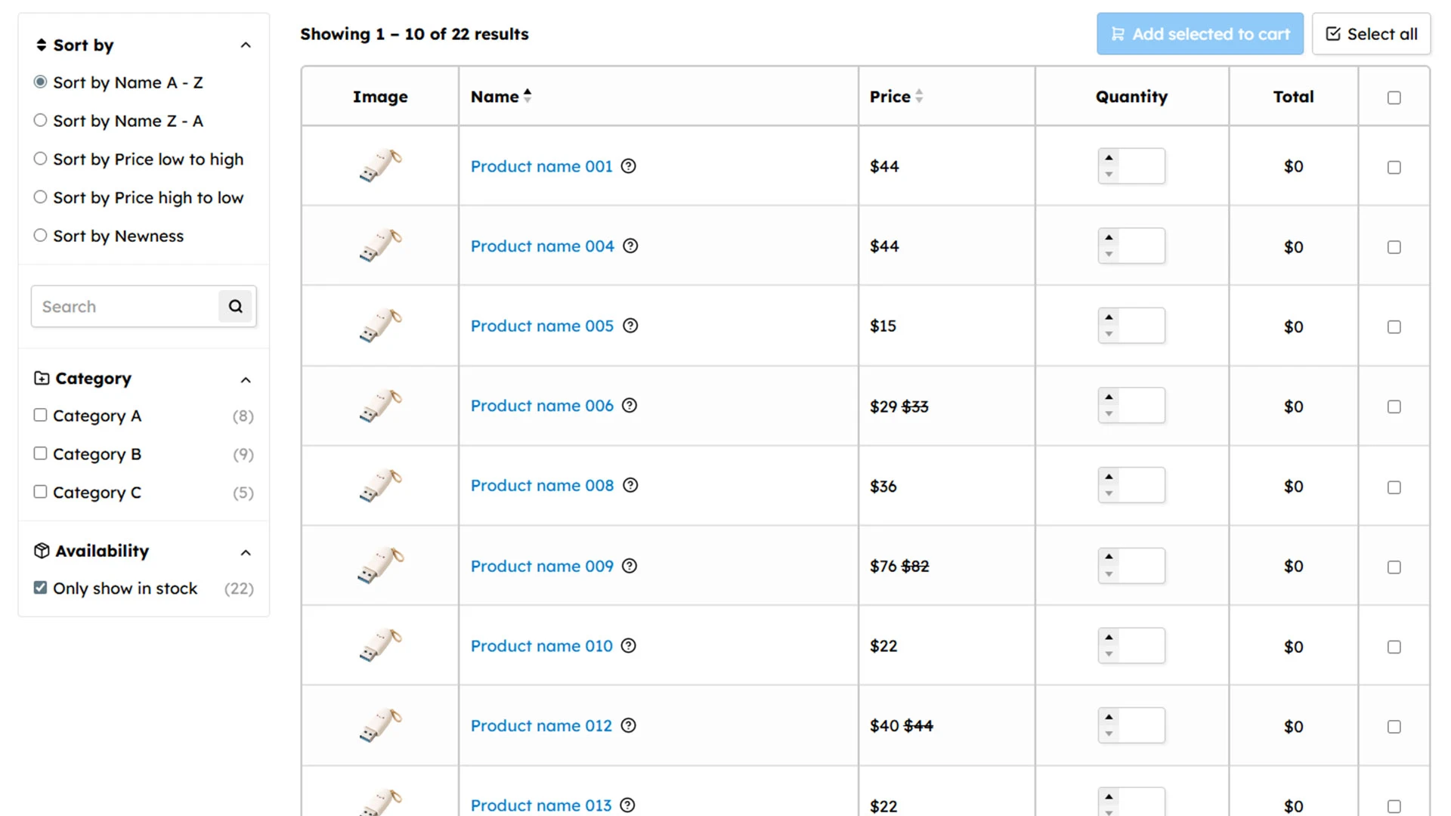
Task: Click the Search text field
Action: click(125, 306)
